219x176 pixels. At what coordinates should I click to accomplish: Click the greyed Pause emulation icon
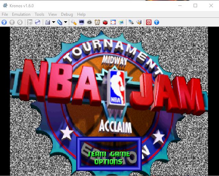[12, 22]
